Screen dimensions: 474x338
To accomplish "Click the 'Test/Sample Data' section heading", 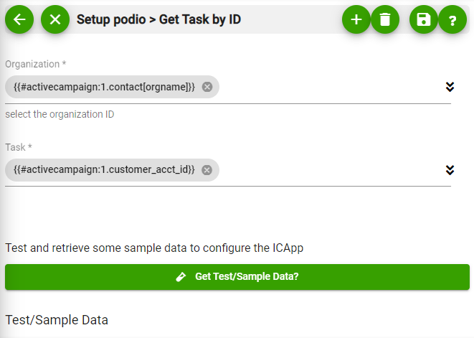I will pos(57,320).
